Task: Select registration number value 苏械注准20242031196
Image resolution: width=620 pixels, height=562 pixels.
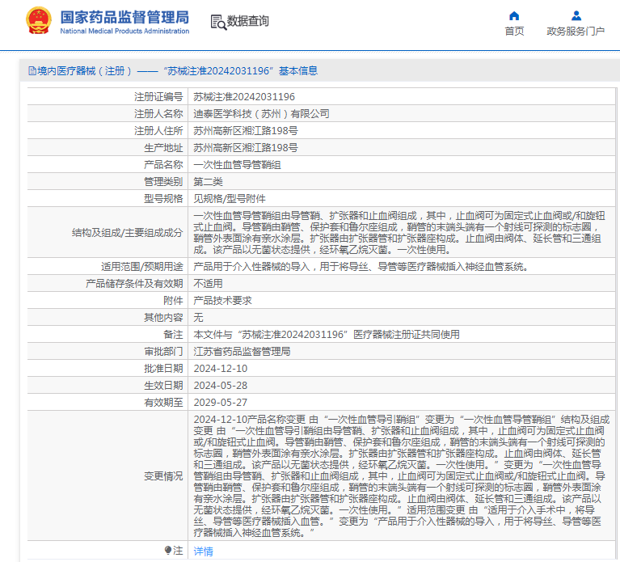Action: [244, 96]
